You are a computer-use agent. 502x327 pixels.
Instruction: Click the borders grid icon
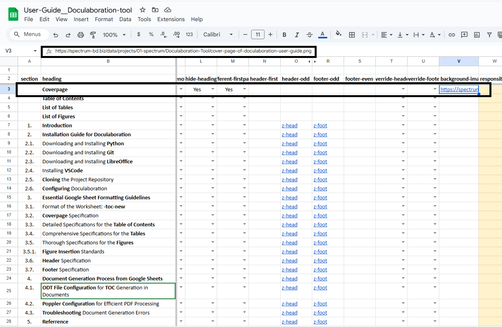pyautogui.click(x=352, y=35)
